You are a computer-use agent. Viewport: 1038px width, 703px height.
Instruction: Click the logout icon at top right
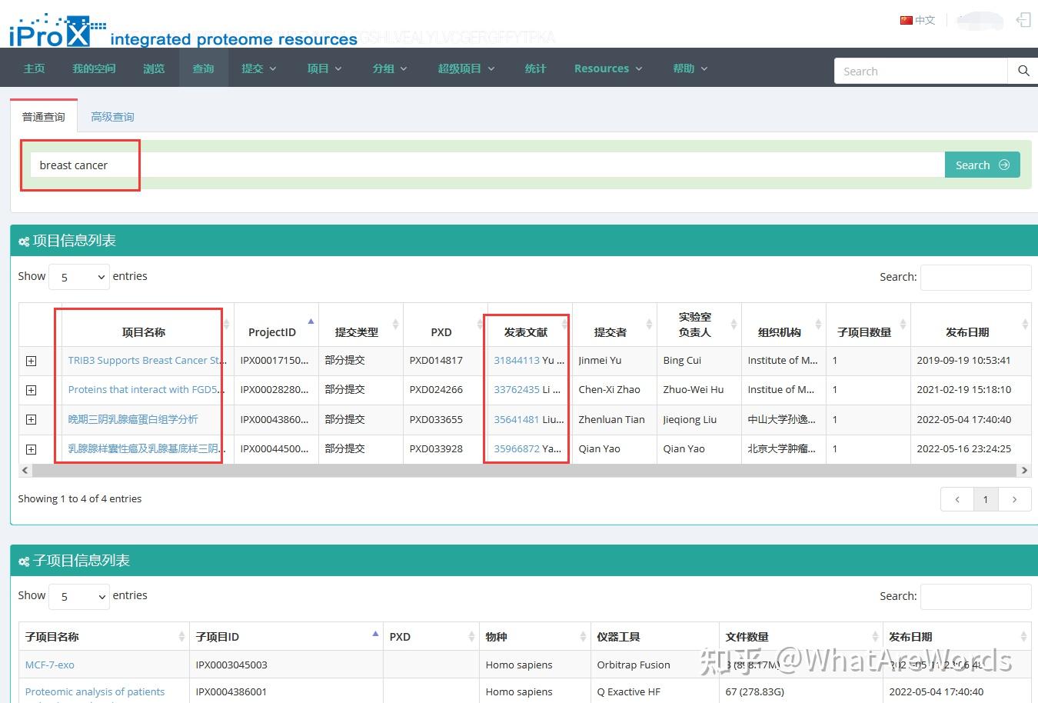point(1023,20)
